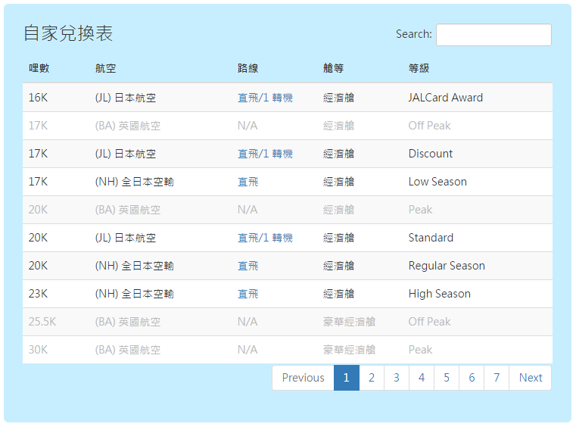Screen dimensions: 576x427
Task: Open 直飛 link in Low Season row
Action: pos(248,182)
